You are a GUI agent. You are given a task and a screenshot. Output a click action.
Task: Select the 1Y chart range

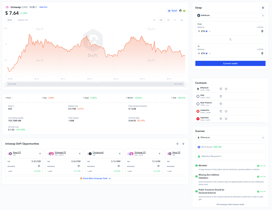tap(175, 20)
